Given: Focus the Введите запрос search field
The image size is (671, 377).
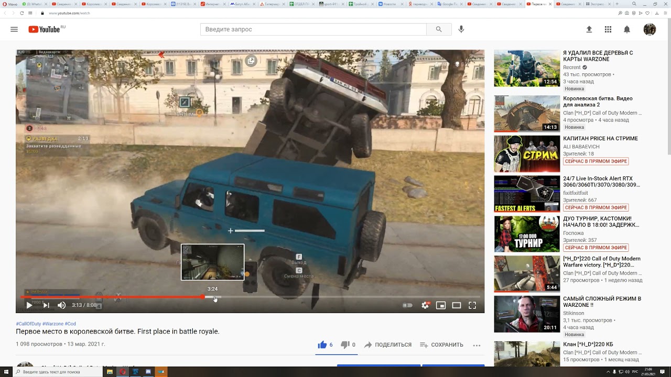Looking at the screenshot, I should [x=313, y=29].
